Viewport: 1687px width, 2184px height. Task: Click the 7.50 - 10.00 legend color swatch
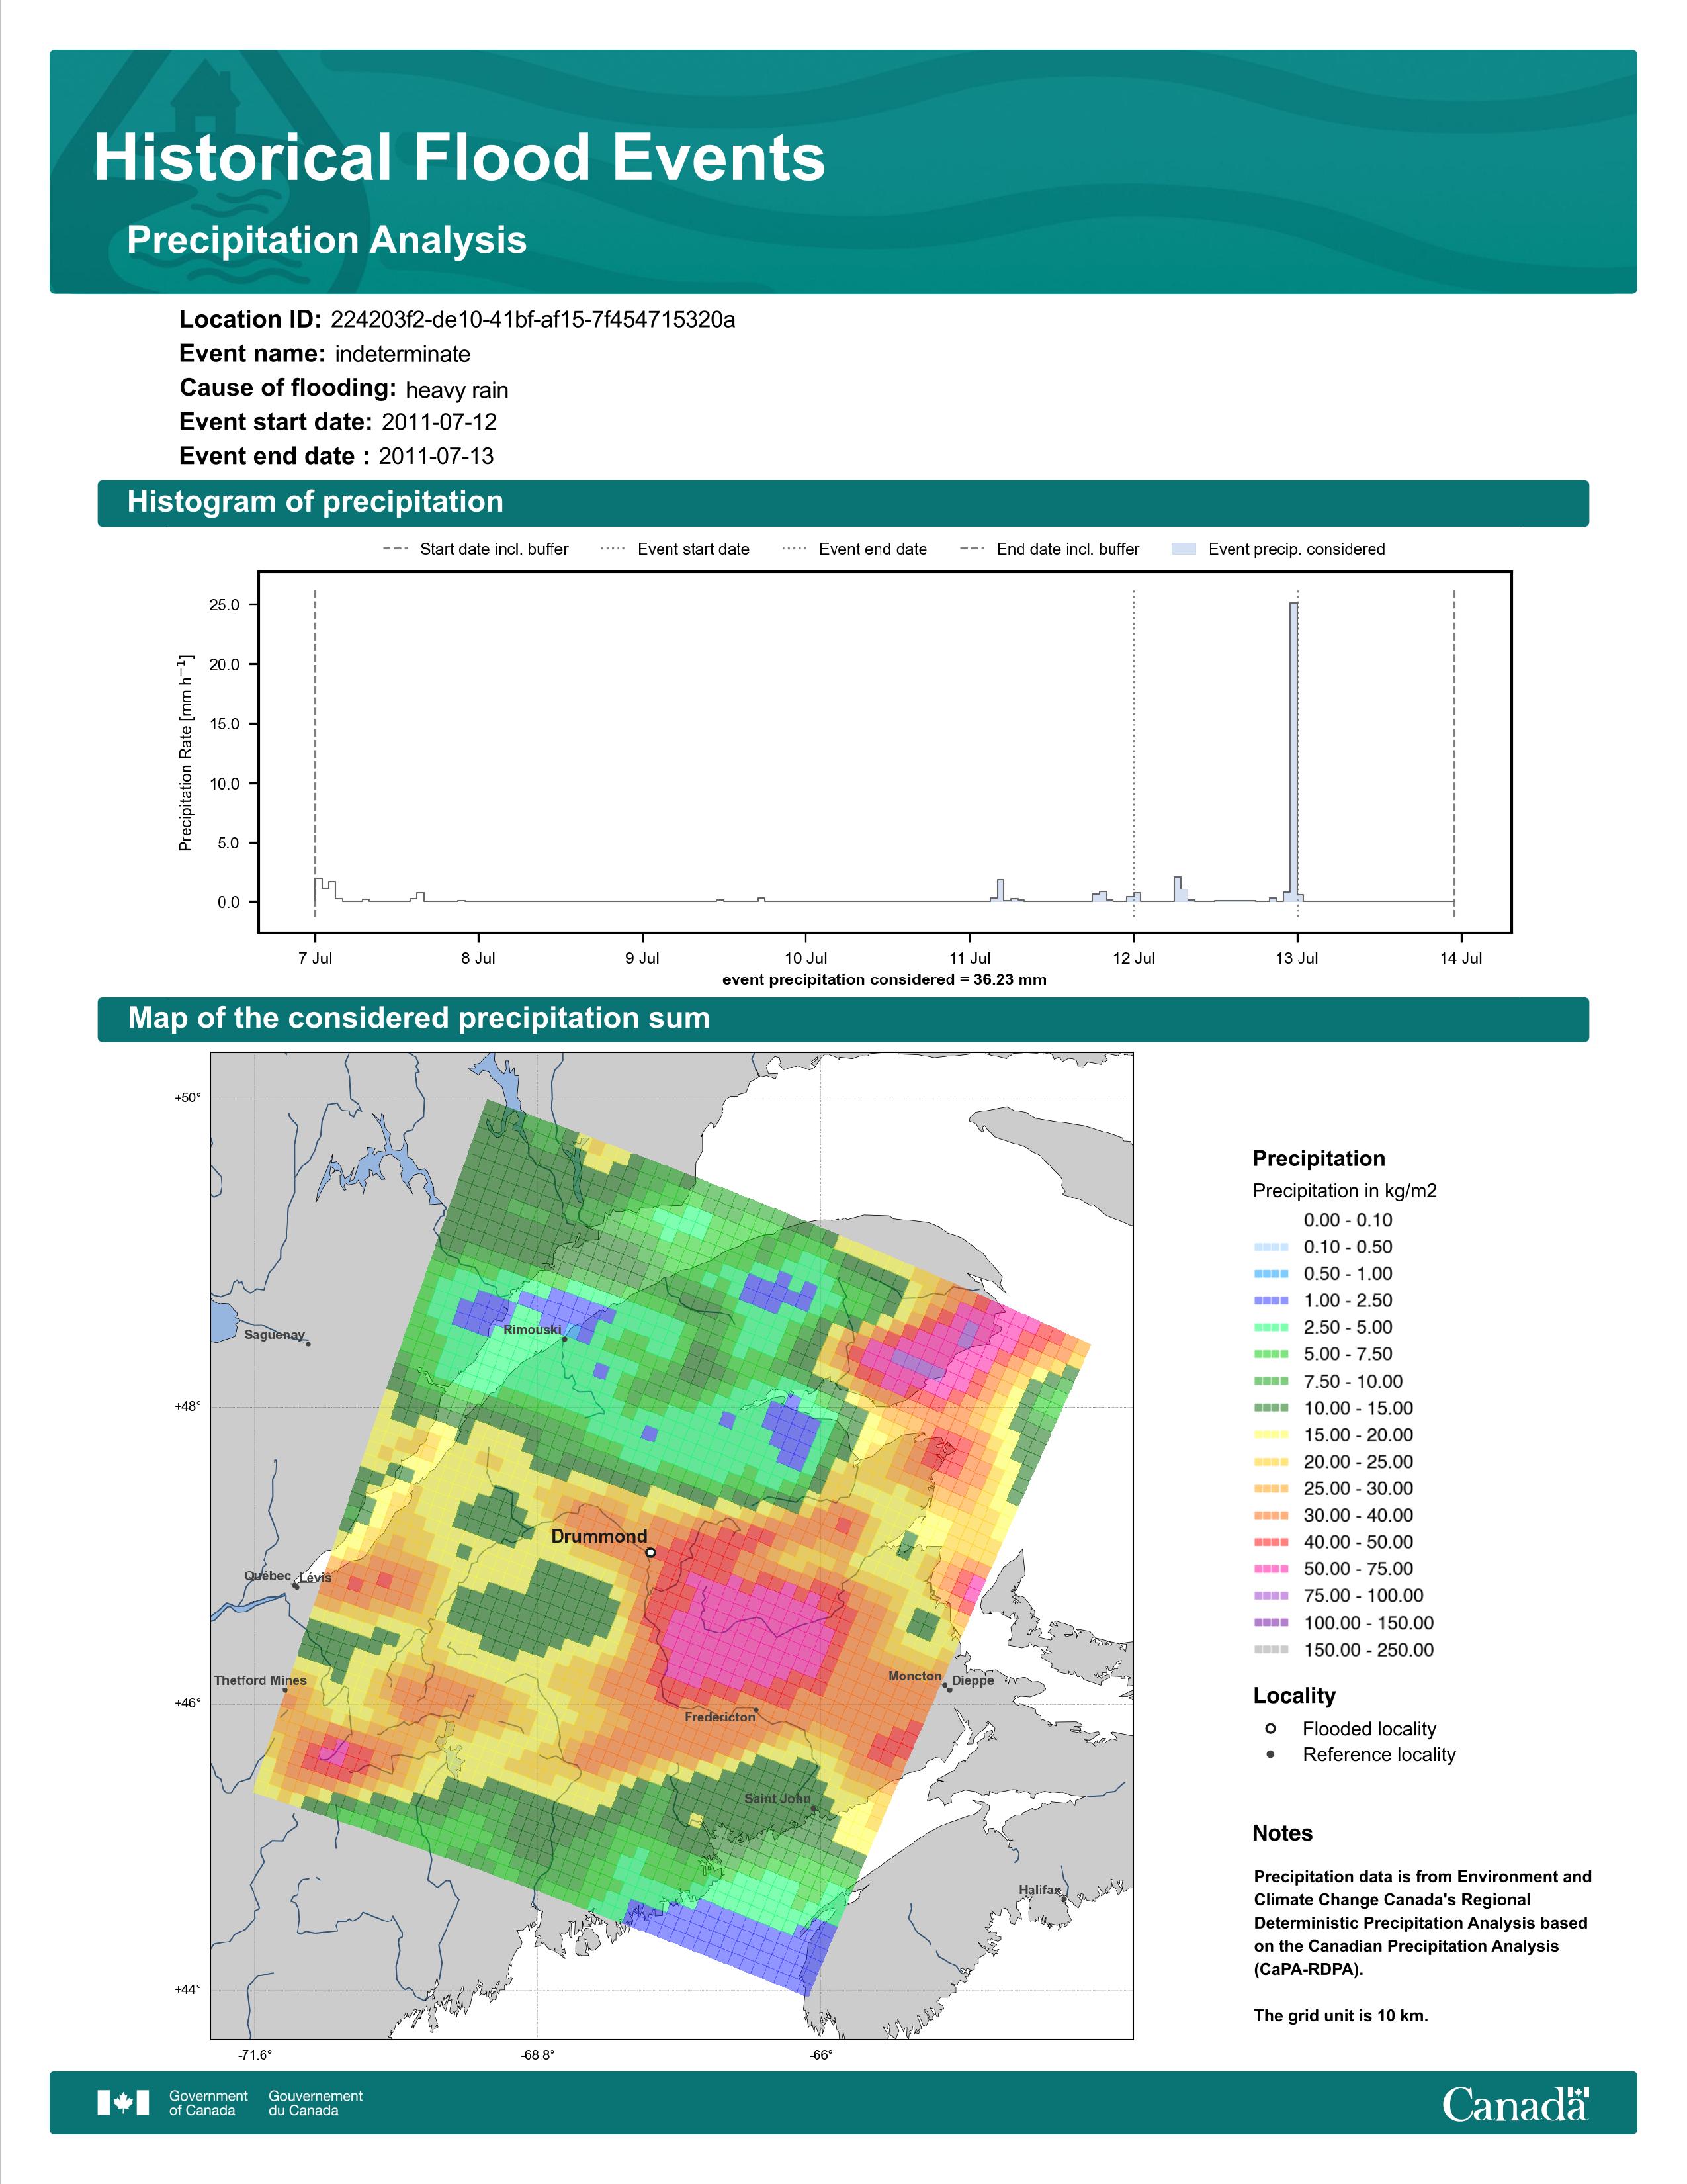coord(1270,1381)
